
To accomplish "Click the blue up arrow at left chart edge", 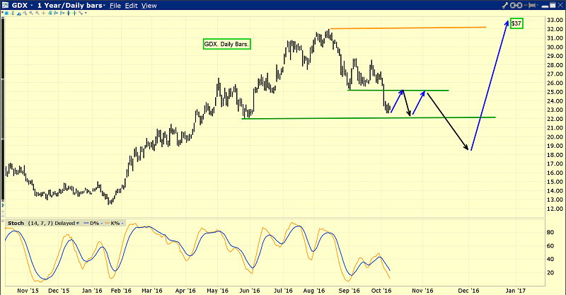I will pos(3,204).
